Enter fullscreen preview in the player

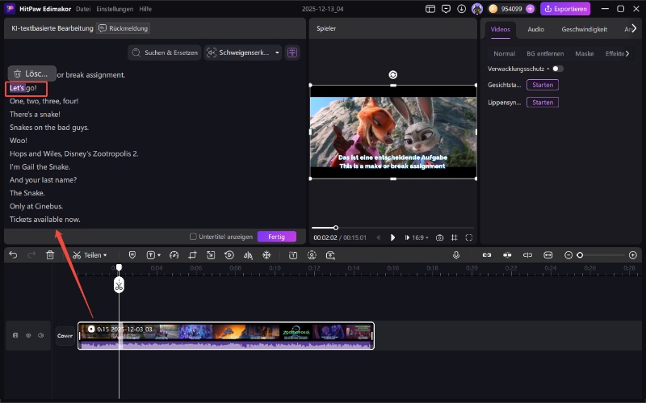[469, 237]
